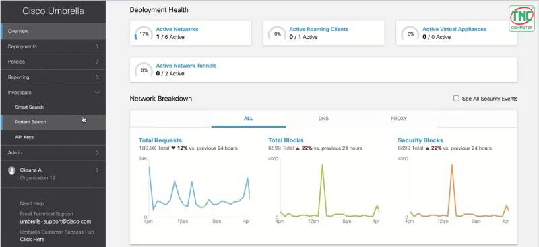Expand the Oksana A. account chevron

click(x=97, y=170)
